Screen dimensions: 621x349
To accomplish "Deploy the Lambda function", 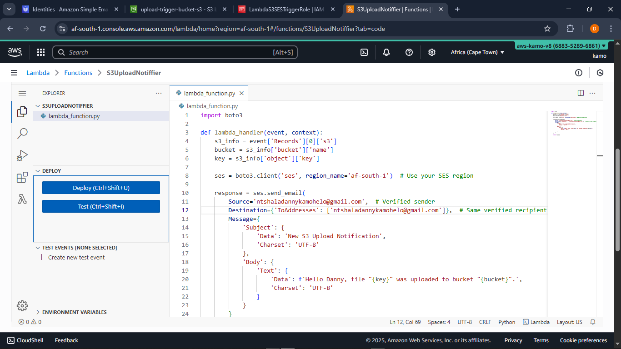I will tap(101, 187).
